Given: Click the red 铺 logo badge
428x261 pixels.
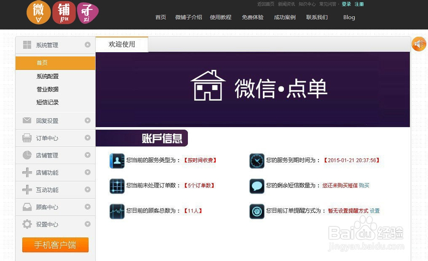Looking at the screenshot, I should [x=64, y=12].
